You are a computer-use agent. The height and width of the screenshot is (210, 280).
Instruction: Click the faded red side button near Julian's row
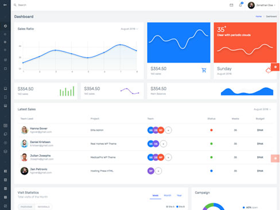pyautogui.click(x=275, y=158)
